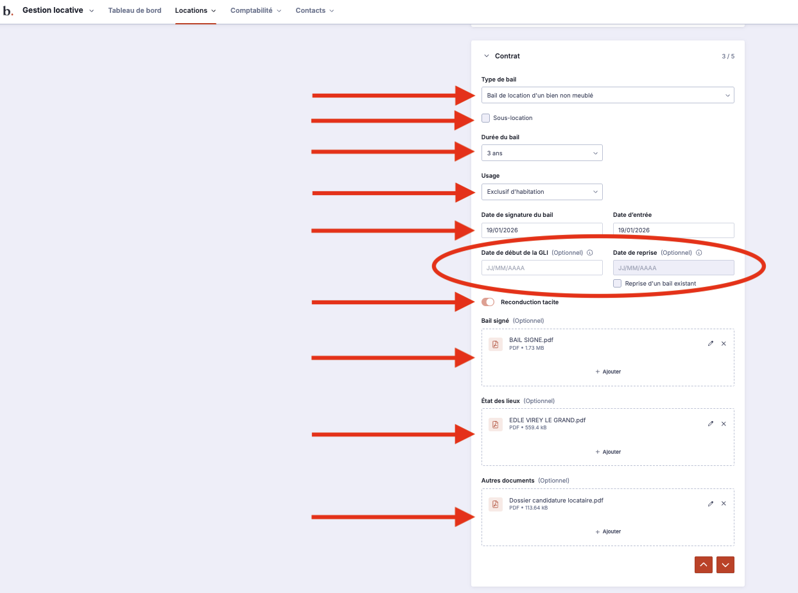Open the Usage dropdown
This screenshot has height=593, width=798.
542,192
